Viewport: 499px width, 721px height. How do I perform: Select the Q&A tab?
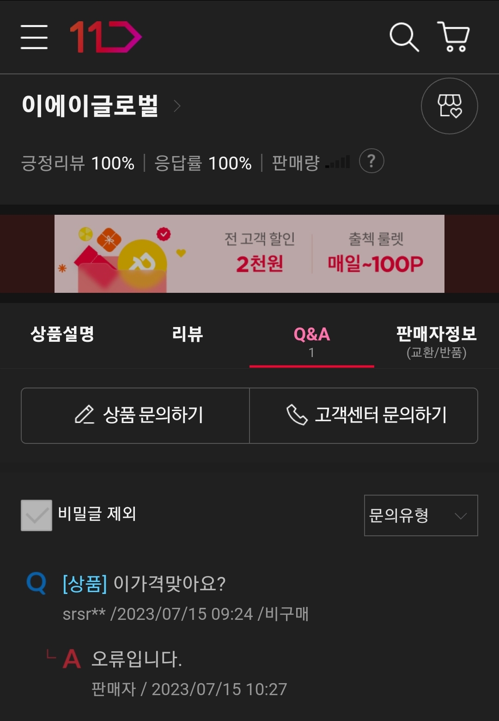(x=312, y=339)
